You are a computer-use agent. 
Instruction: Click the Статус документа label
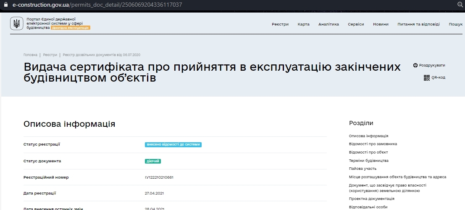42,161
